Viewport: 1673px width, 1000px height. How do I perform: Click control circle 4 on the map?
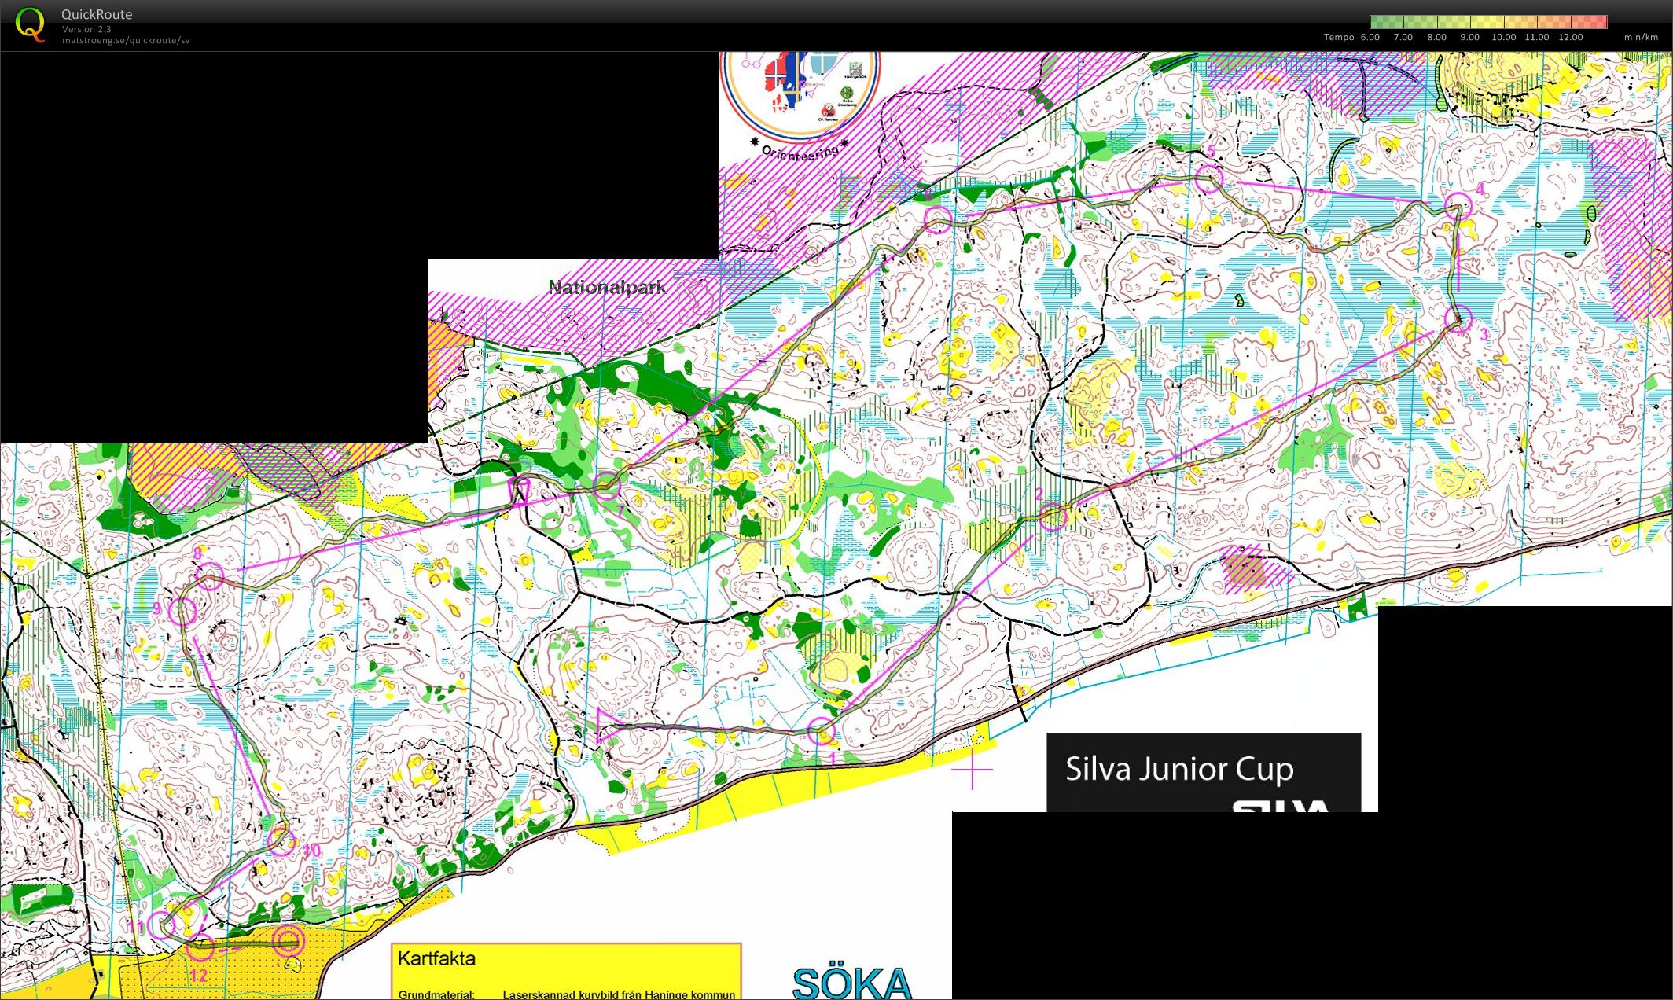click(x=1458, y=207)
